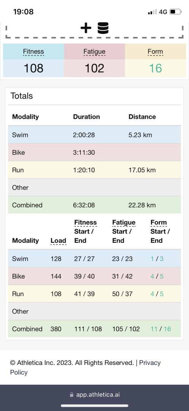Select the Bike row showing 3:11:30
Image resolution: width=189 pixels, height=411 pixels.
coord(94,153)
